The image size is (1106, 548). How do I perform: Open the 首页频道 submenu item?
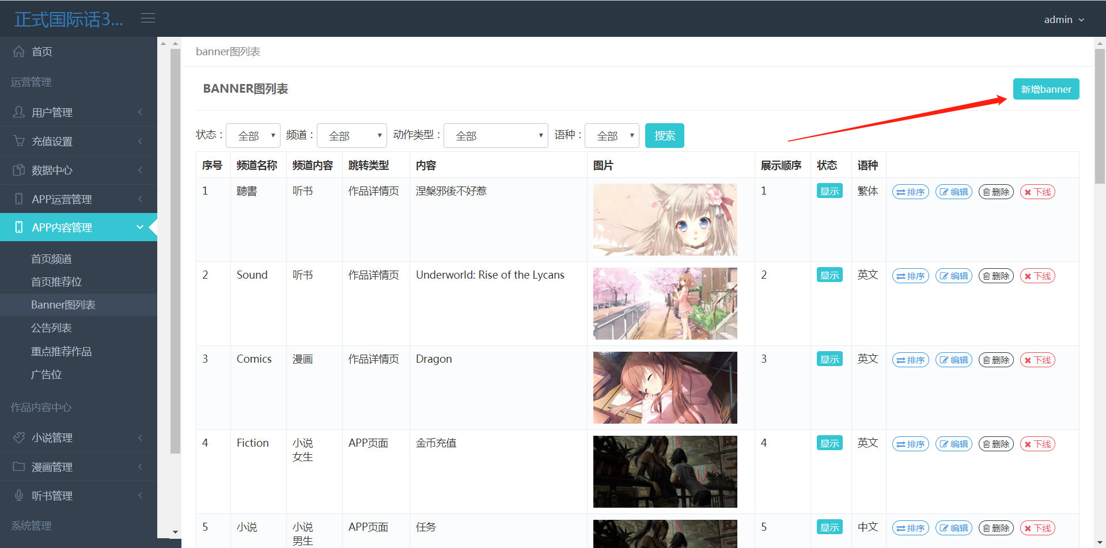point(51,259)
